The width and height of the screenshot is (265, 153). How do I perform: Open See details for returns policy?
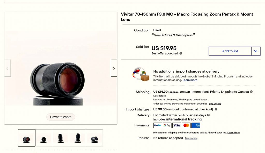pyautogui.click(x=191, y=138)
